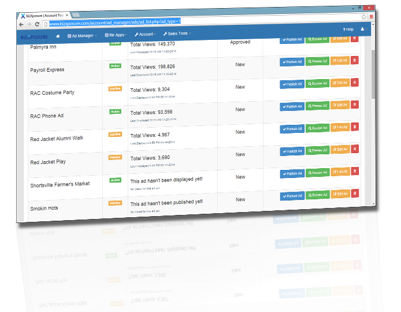Edit the Red Jacket Play ad
Viewport: 401px width, 312px height.
coord(340,149)
